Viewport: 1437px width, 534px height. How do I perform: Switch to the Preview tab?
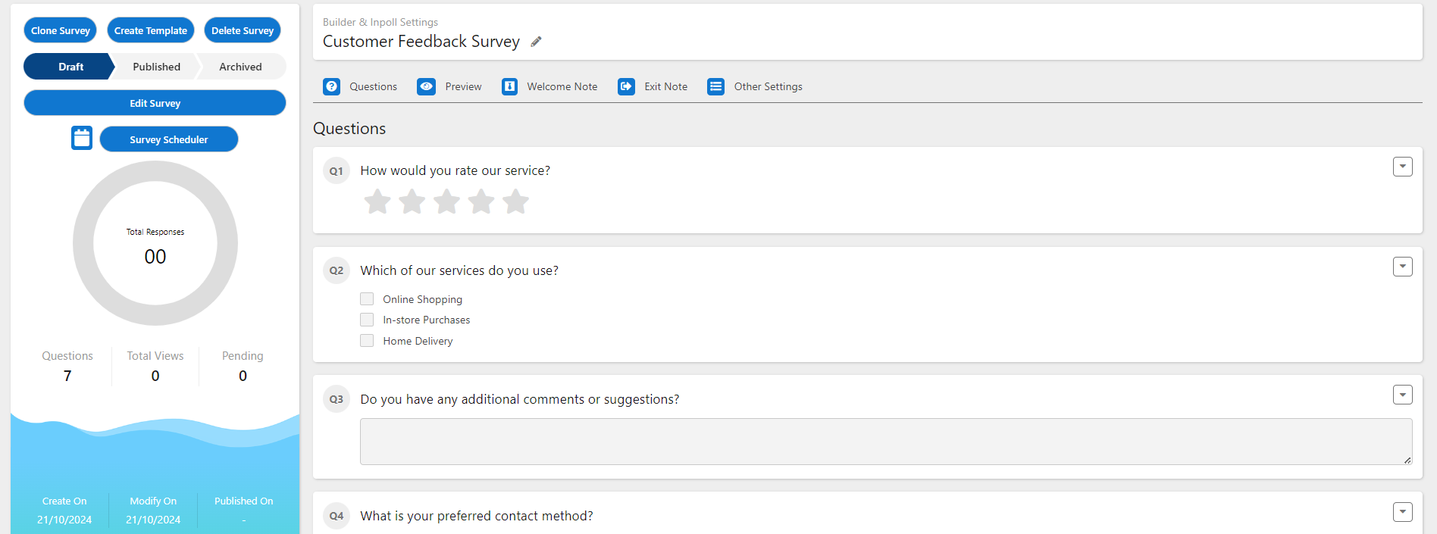(x=449, y=86)
